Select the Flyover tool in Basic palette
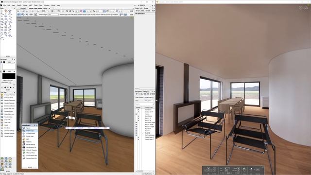Viewport: 311px width, 175px height. tap(10, 11)
